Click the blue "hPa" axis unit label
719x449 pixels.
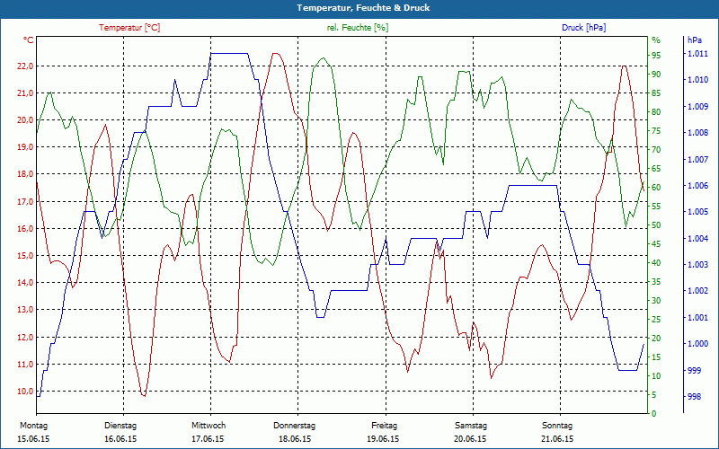point(695,40)
